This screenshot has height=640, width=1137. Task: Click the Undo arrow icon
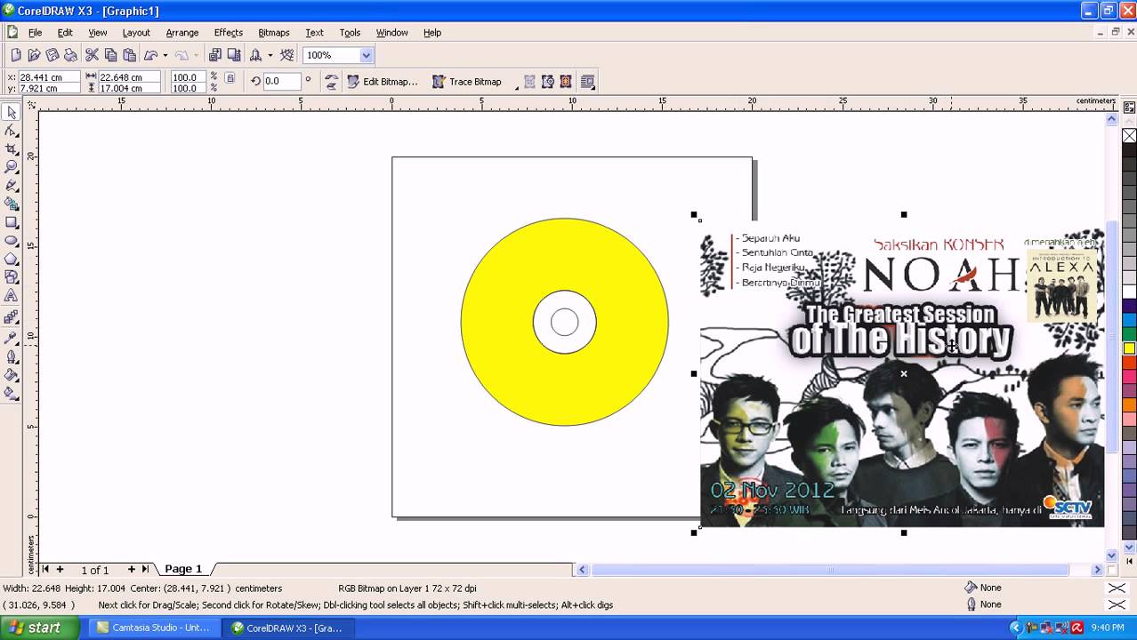click(x=150, y=55)
